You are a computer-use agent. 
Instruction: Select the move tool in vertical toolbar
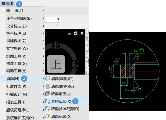point(88,61)
